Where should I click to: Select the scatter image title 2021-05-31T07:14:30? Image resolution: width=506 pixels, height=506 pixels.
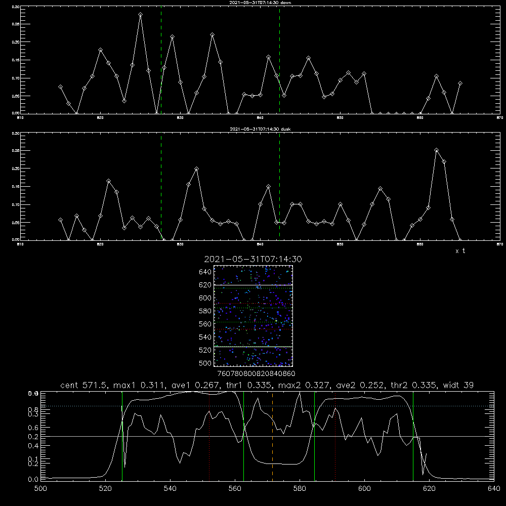click(x=253, y=259)
